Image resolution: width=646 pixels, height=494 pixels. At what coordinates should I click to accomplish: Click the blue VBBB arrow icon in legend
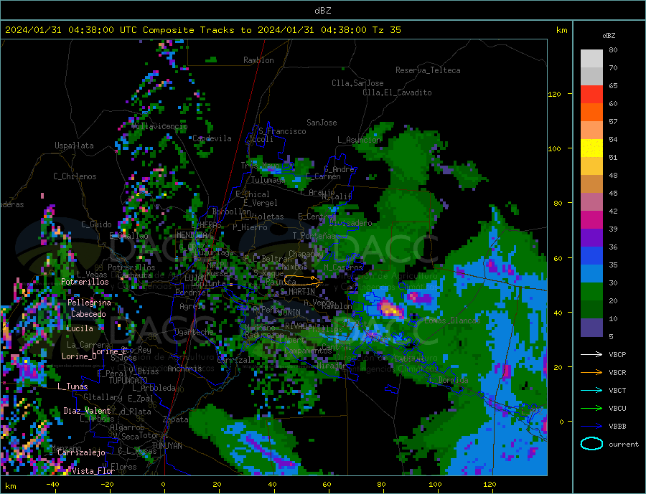click(x=591, y=427)
